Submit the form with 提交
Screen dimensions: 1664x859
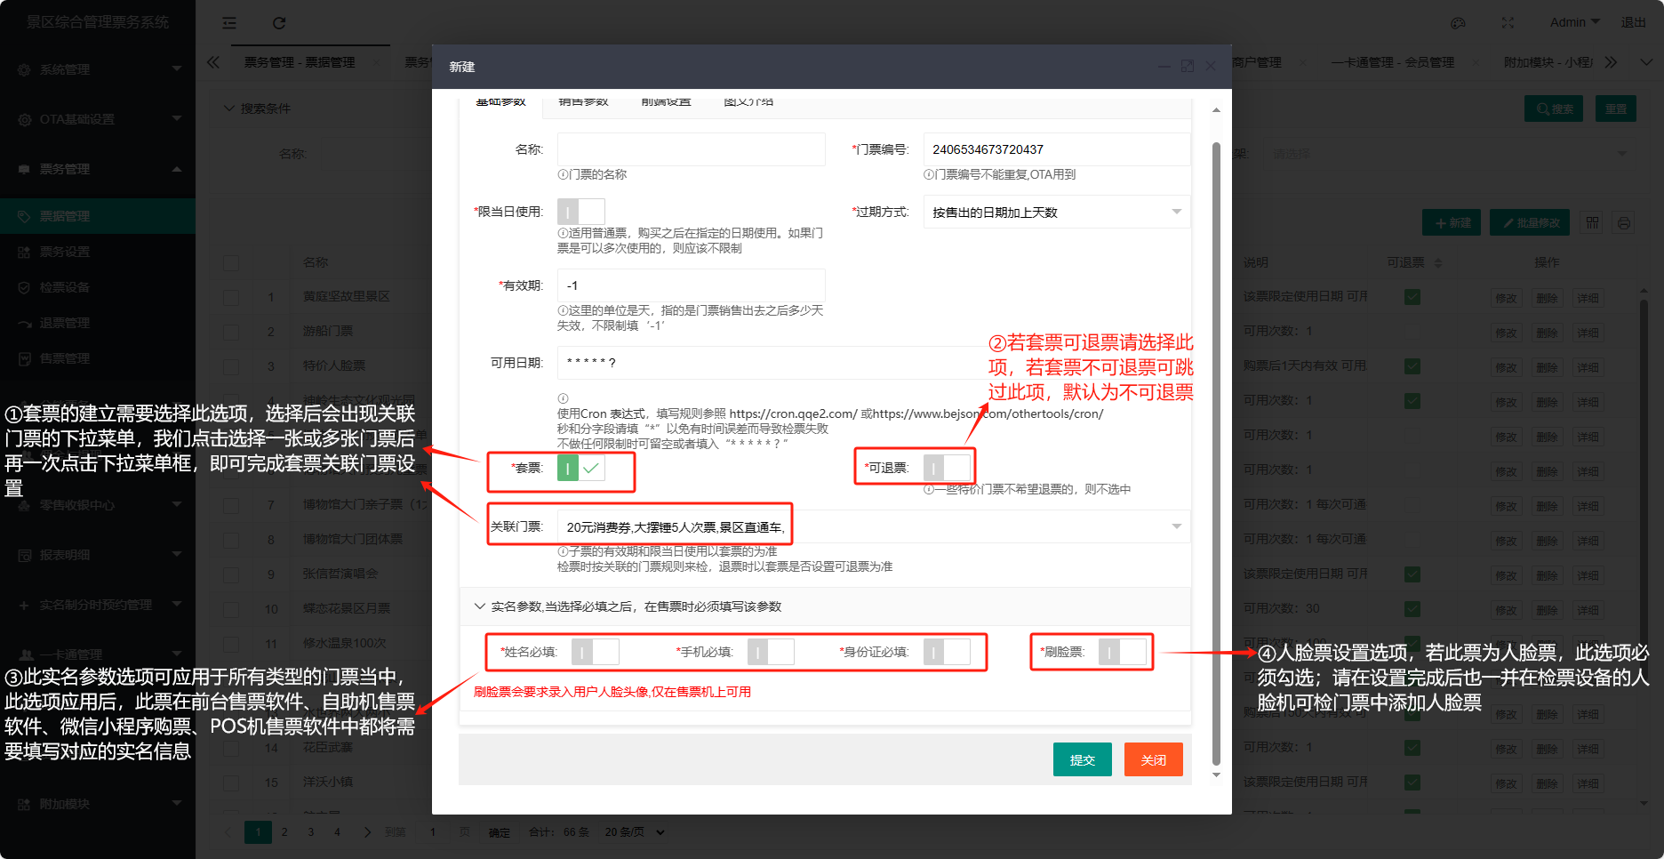pyautogui.click(x=1083, y=759)
